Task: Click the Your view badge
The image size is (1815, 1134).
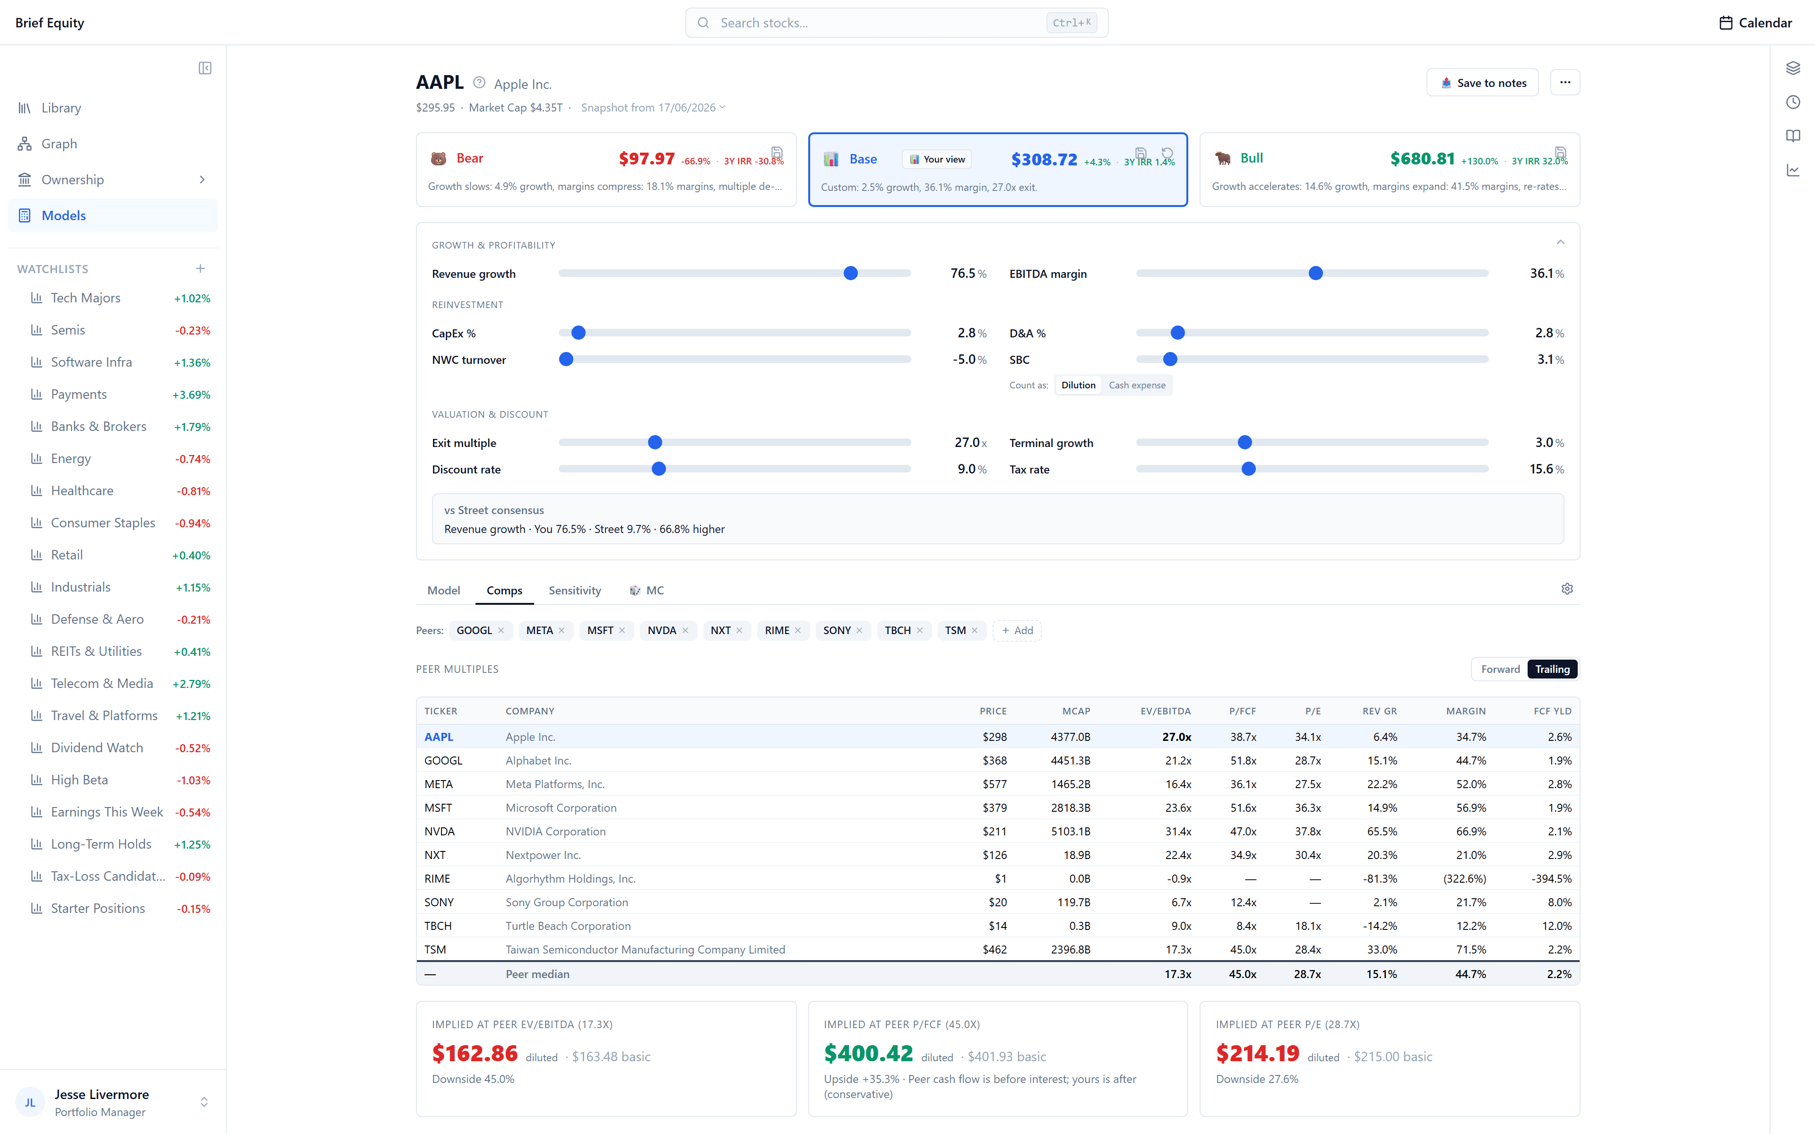Action: [937, 159]
